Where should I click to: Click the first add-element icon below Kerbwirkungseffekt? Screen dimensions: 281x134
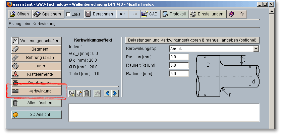click(72, 93)
